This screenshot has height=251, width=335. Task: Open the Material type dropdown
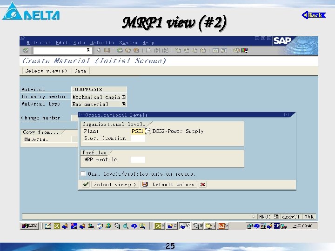[x=124, y=104]
